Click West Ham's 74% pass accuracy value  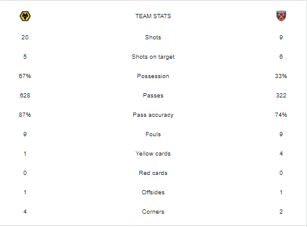[281, 115]
